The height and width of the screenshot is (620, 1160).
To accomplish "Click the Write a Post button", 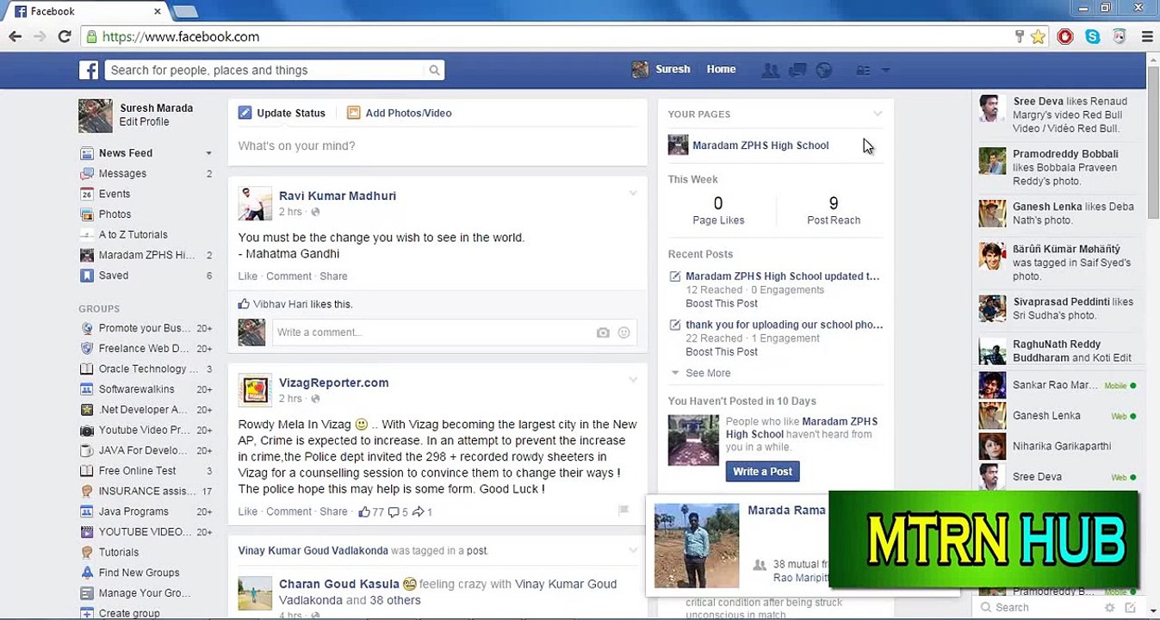I will [x=762, y=472].
